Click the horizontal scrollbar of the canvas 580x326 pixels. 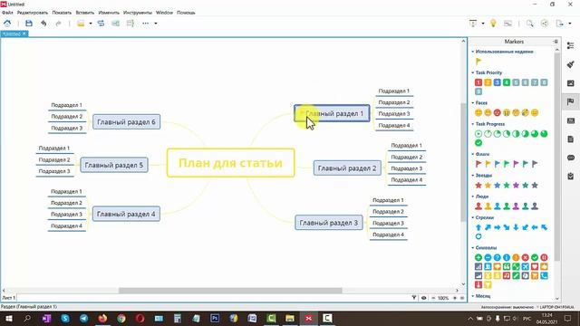230,291
